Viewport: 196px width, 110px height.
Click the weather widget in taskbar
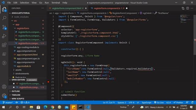tap(152, 107)
